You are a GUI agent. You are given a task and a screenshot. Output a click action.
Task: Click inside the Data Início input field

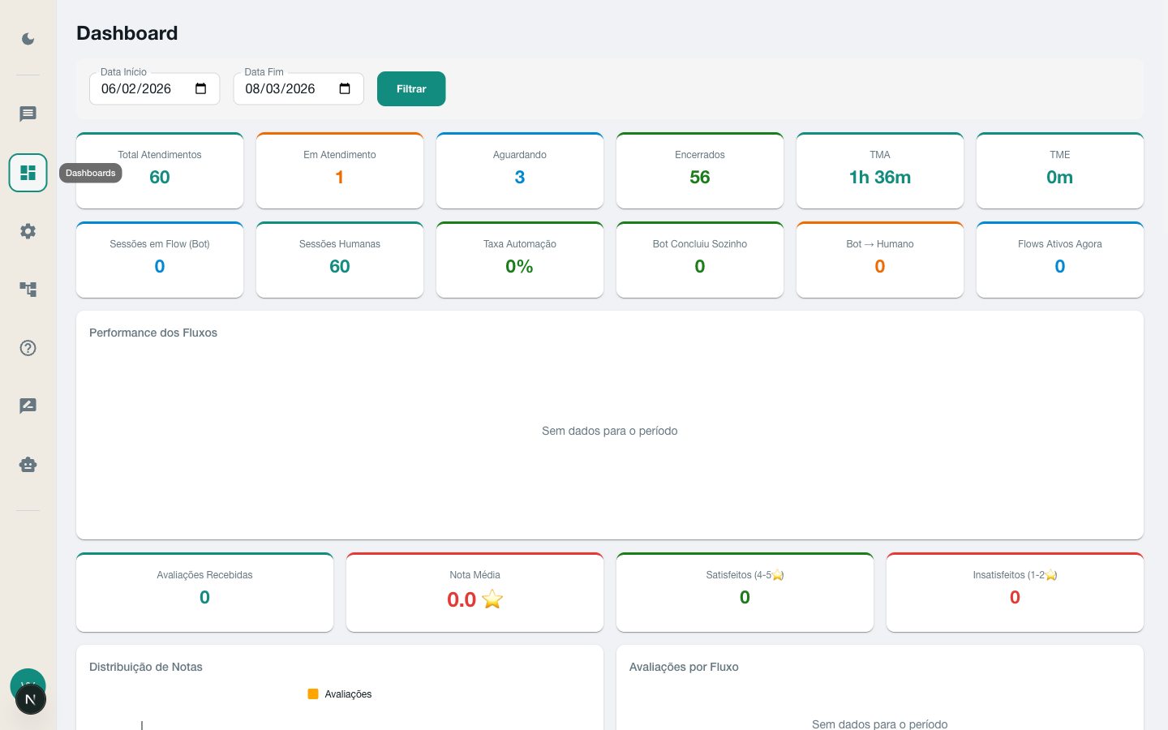138,88
